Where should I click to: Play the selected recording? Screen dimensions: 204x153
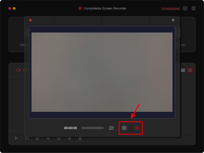(x=16, y=138)
